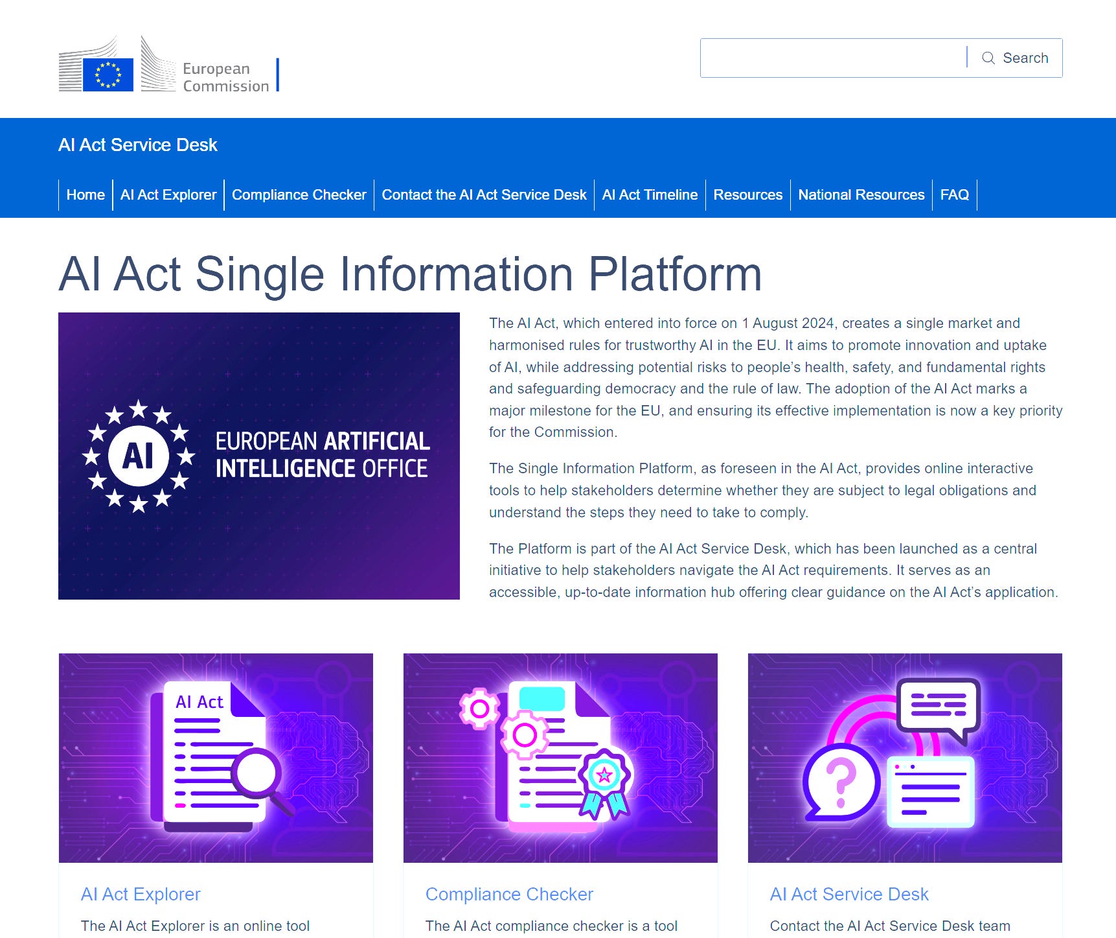The width and height of the screenshot is (1116, 938).
Task: Open the AI Act Explorer card heading link
Action: pos(141,895)
